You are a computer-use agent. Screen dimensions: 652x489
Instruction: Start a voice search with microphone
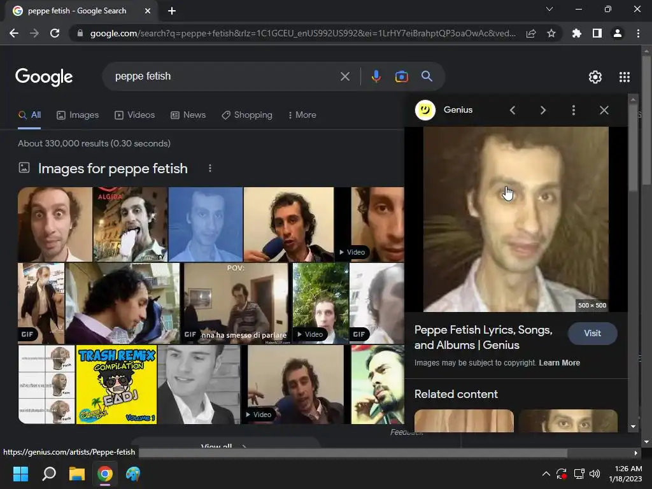376,76
